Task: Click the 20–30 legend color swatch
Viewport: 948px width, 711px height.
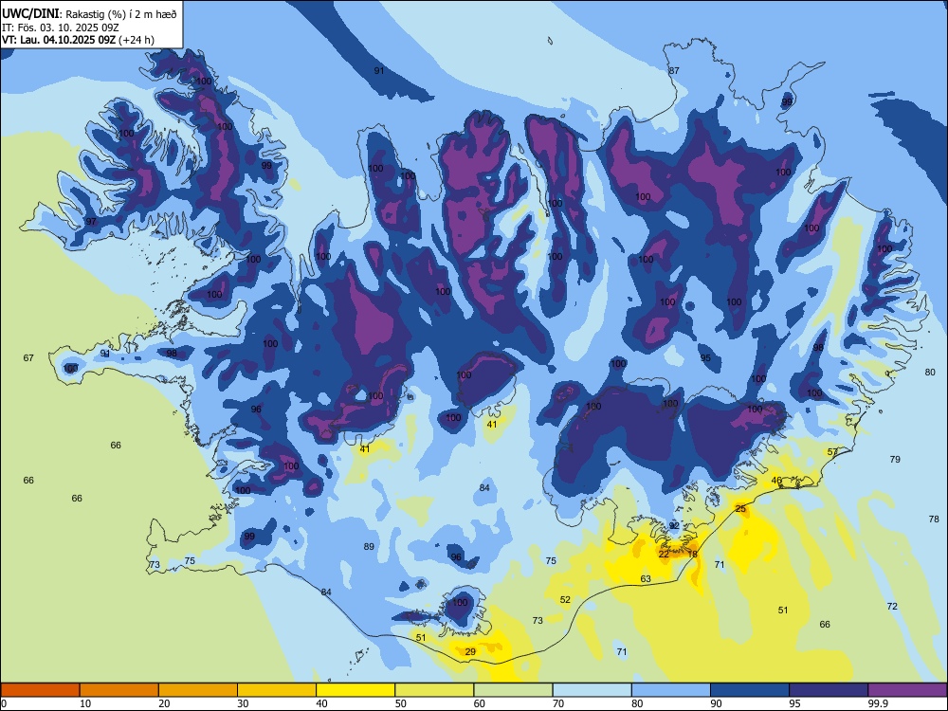Action: coord(198,690)
